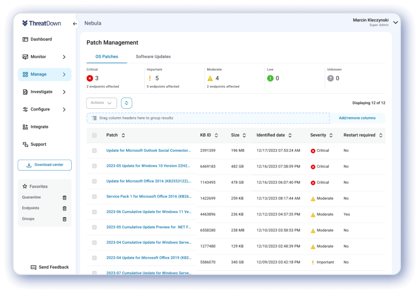Sort by Restart required column arrows
Image resolution: width=419 pixels, height=293 pixels.
[380, 135]
